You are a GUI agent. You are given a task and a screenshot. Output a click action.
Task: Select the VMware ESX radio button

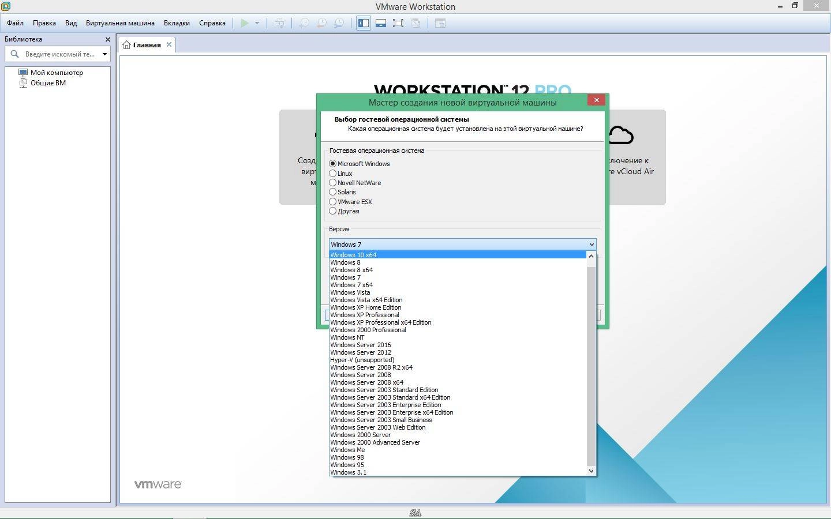[332, 202]
